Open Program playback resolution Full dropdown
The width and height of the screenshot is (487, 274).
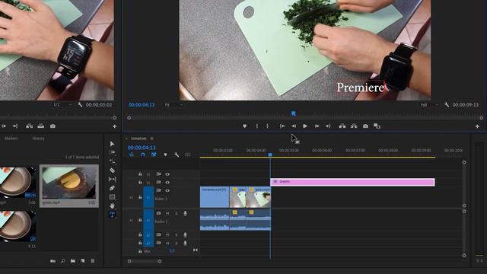tap(429, 105)
